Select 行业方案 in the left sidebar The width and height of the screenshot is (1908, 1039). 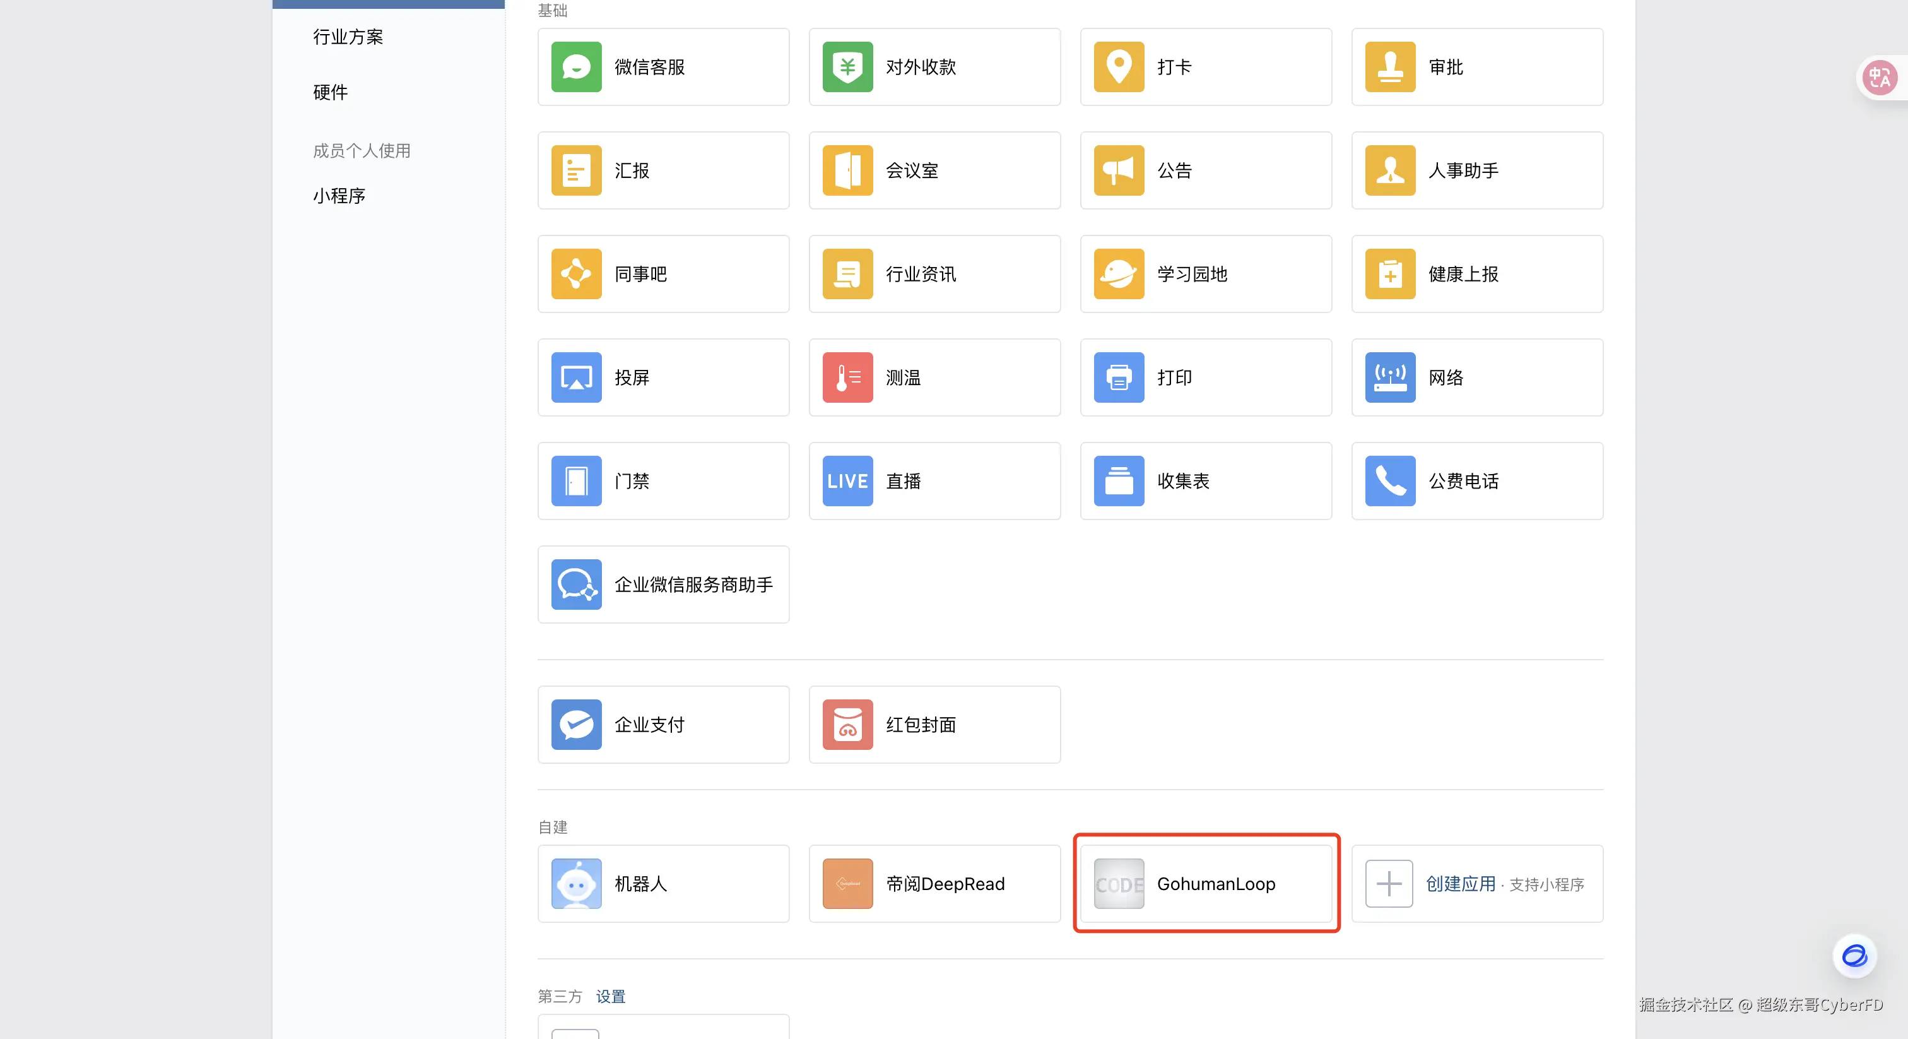pyautogui.click(x=348, y=37)
